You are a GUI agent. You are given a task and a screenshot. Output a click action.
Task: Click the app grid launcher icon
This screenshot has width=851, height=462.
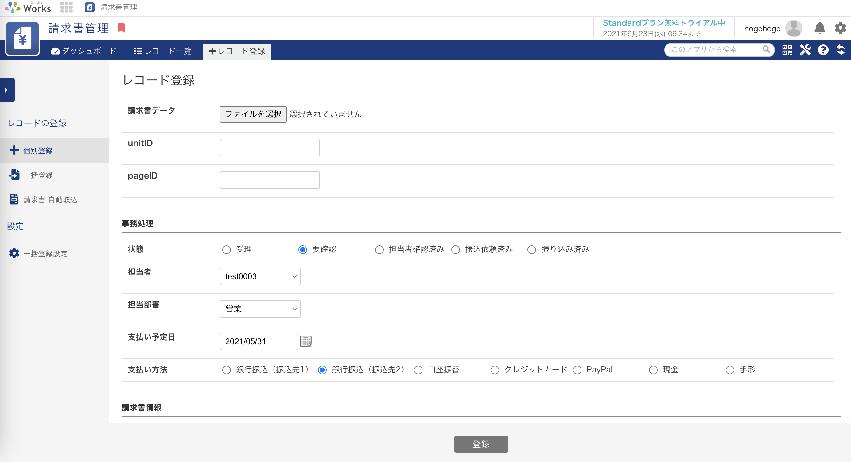click(66, 7)
